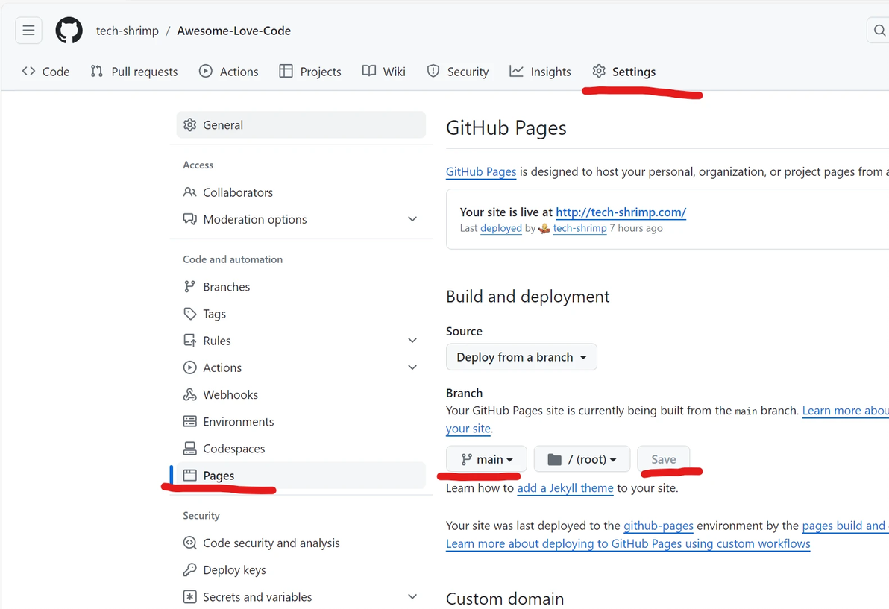
Task: Open the Tags settings page
Action: tap(214, 314)
